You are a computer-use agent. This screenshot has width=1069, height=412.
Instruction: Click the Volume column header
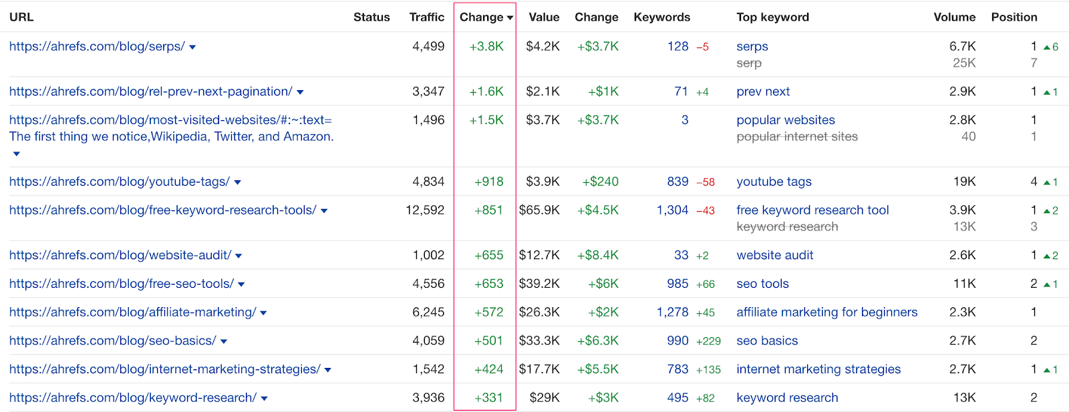pos(954,17)
